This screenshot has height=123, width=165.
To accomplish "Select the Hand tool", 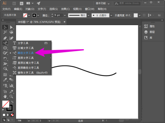I will coord(5,97).
